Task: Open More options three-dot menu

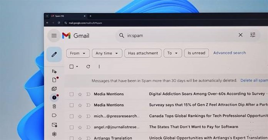Action: tap(99, 67)
